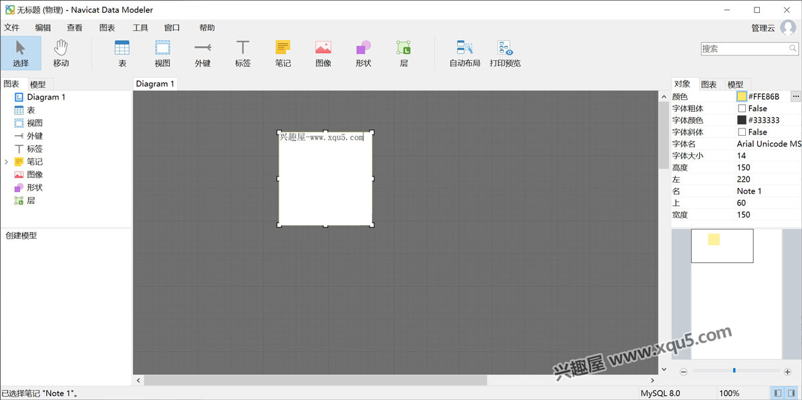Select the 形状 (Shape) toolbar tool
The height and width of the screenshot is (400, 802).
[x=363, y=53]
